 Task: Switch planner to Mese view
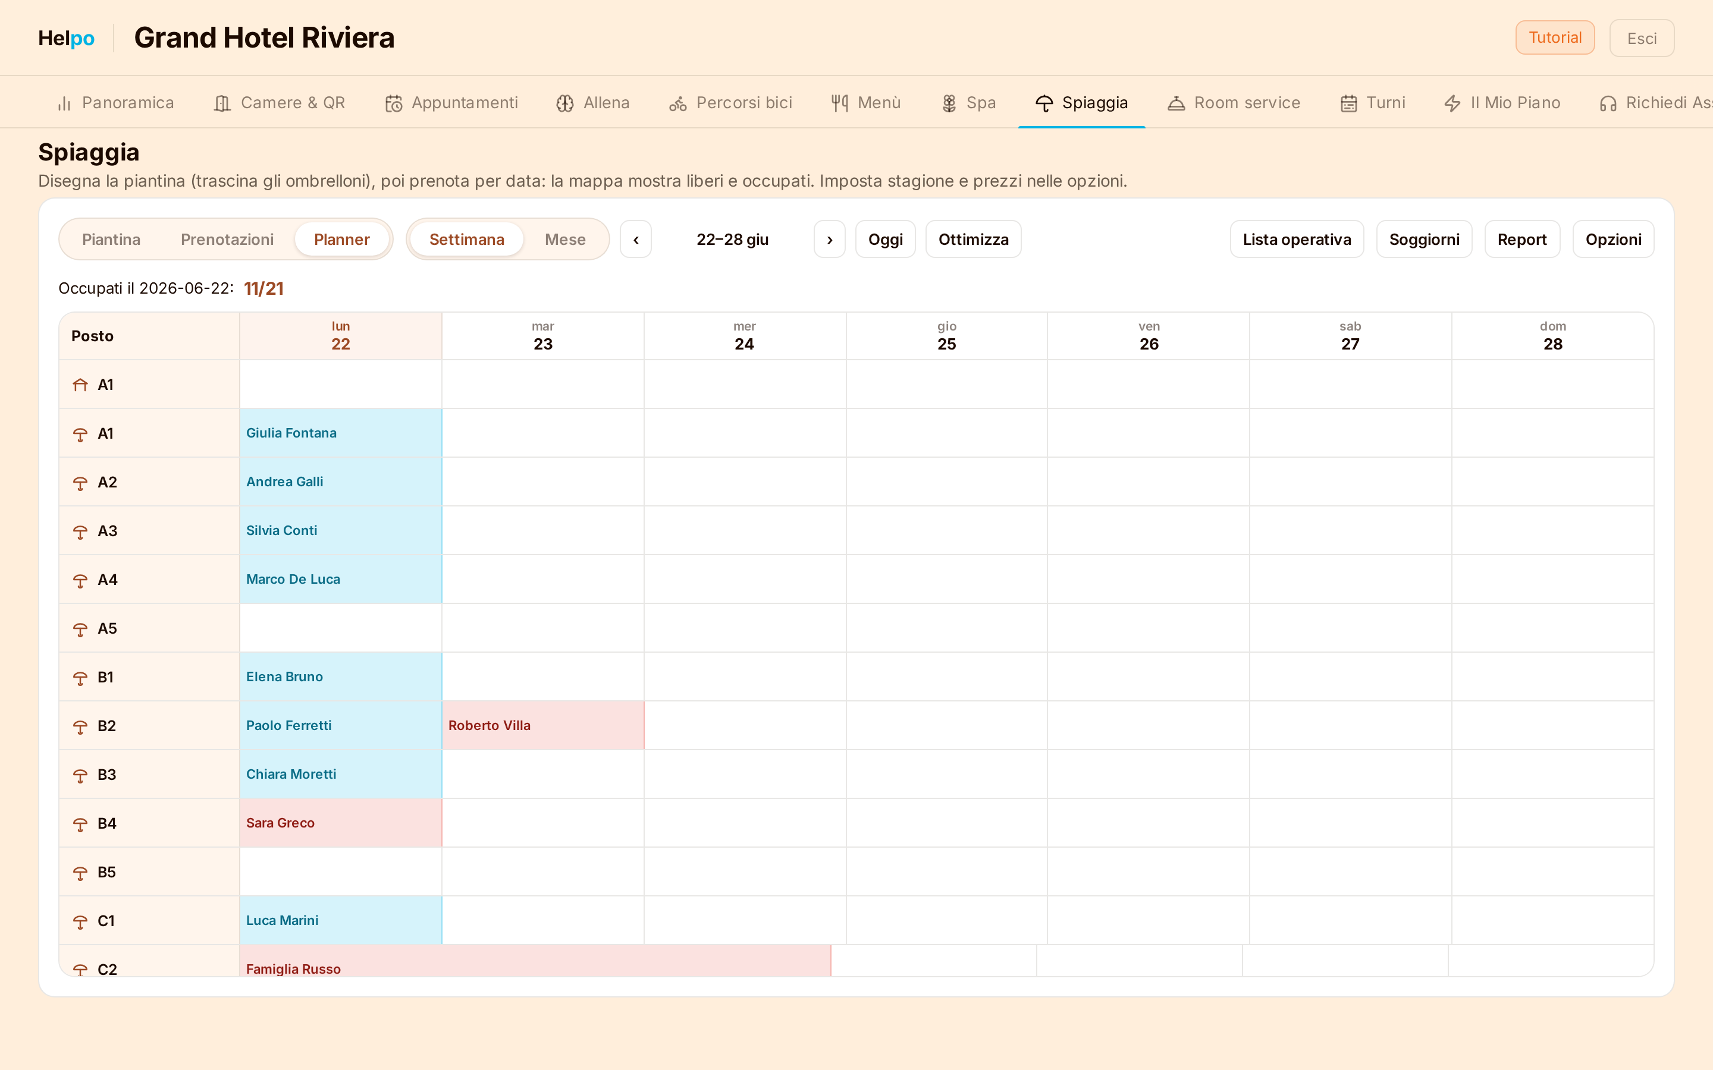point(565,239)
